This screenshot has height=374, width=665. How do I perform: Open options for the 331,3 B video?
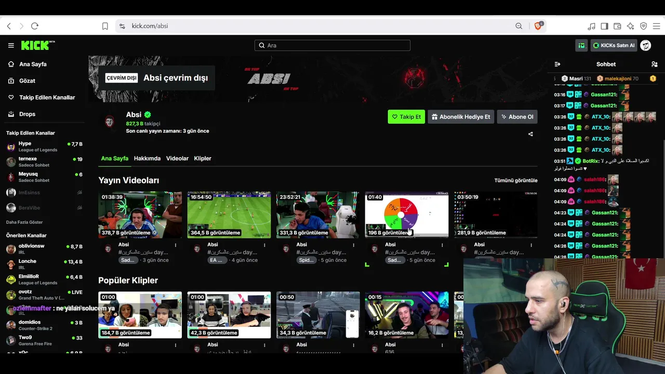353,245
